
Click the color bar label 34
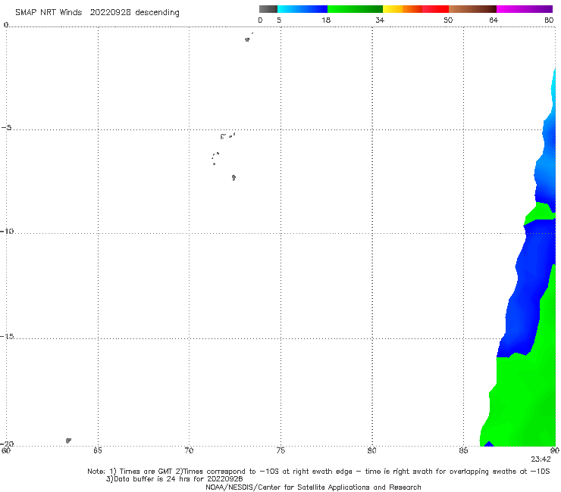pos(380,20)
